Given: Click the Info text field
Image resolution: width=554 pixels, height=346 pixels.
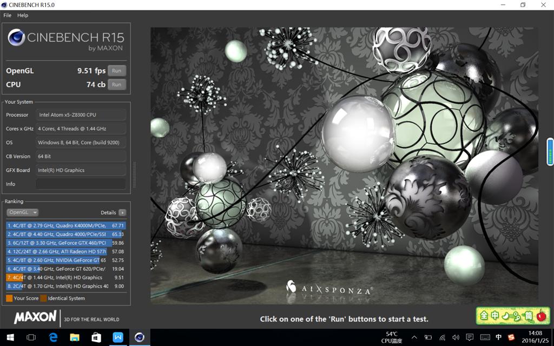Looking at the screenshot, I should pyautogui.click(x=81, y=184).
